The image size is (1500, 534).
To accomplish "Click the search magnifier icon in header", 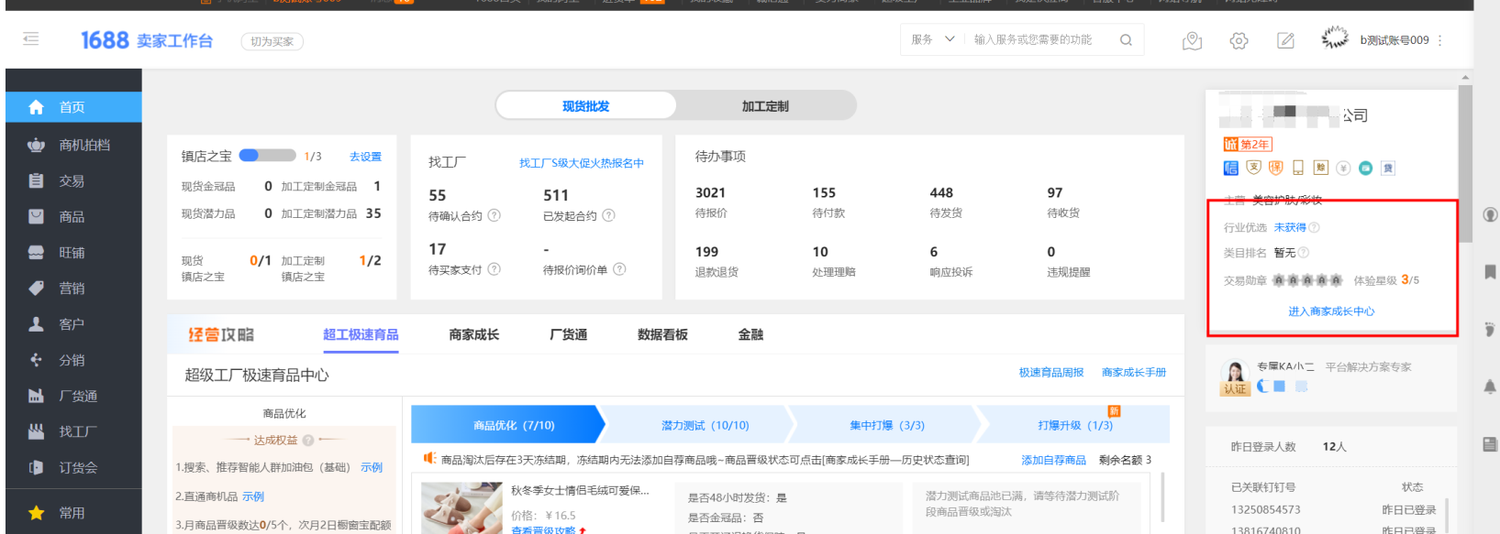I will click(x=1126, y=40).
